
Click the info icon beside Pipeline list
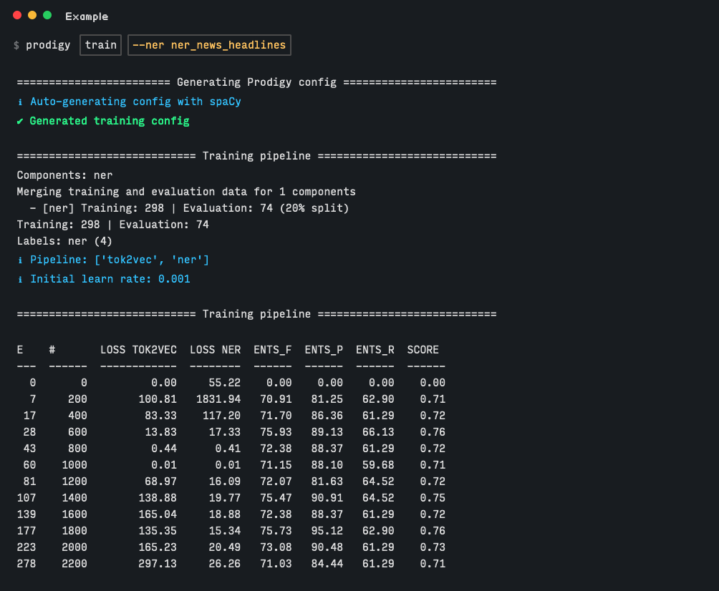pyautogui.click(x=20, y=260)
